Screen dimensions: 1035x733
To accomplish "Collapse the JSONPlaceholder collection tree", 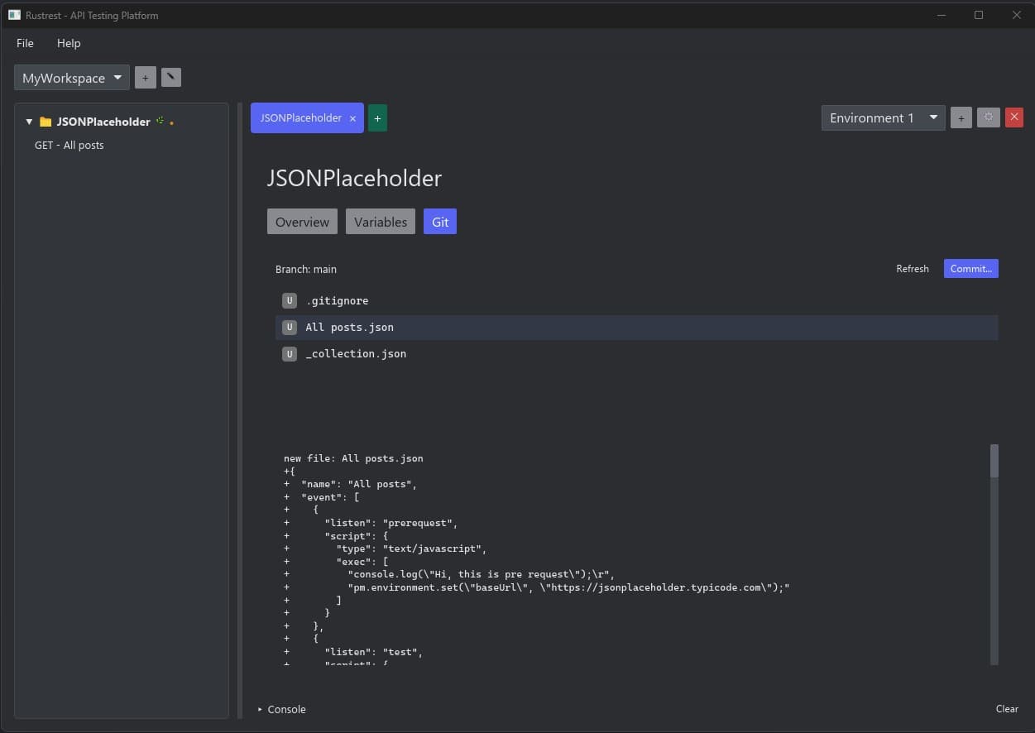I will pyautogui.click(x=29, y=122).
